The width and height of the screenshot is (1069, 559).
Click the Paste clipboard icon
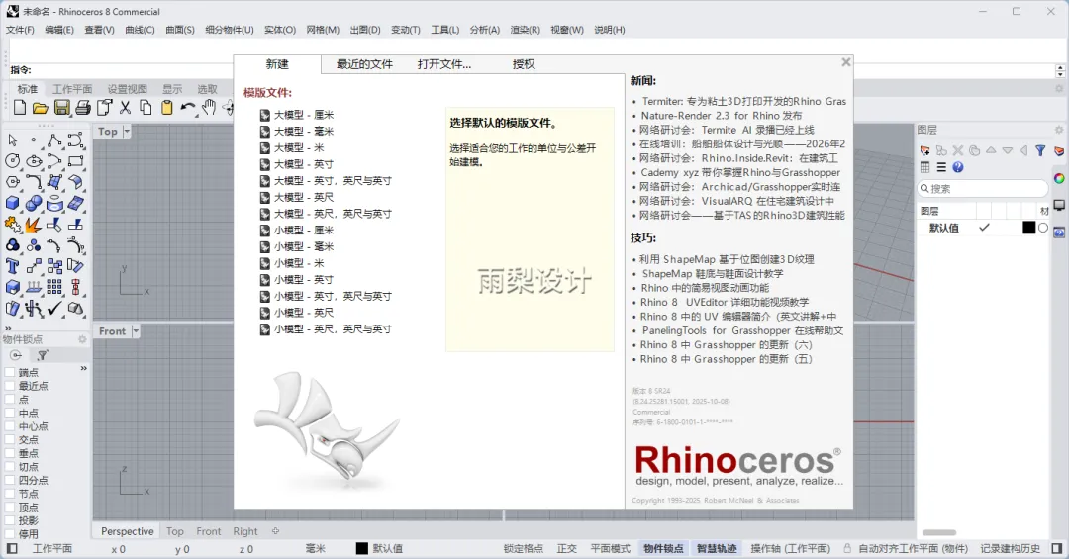[167, 107]
